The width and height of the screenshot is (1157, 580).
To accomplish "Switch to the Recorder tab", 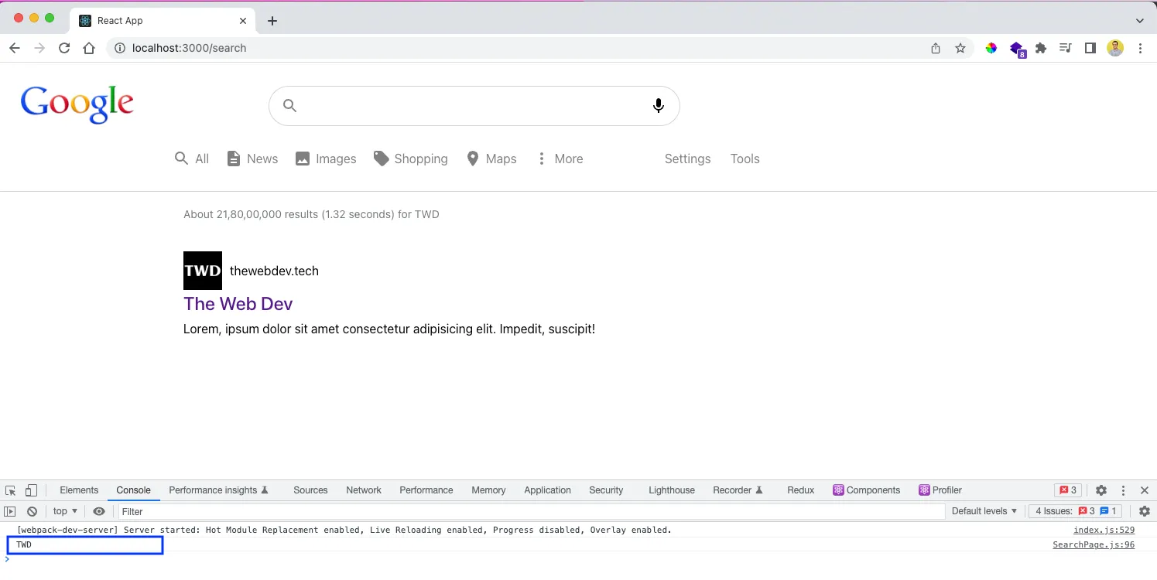I will click(x=738, y=490).
